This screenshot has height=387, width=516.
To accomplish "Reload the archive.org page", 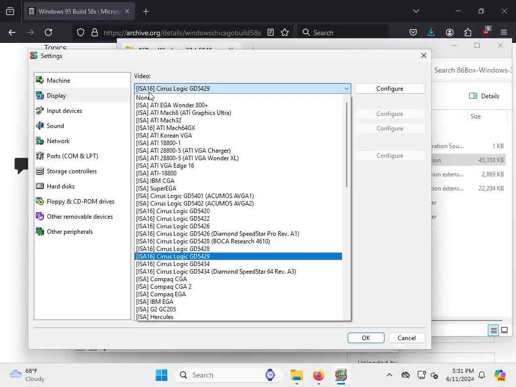I will pyautogui.click(x=48, y=32).
